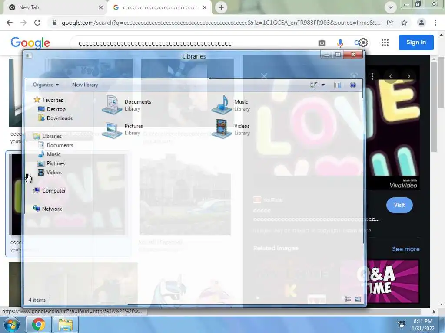Screen dimensions: 445x333
Task: Open Google apps grid icon
Action: click(x=385, y=42)
